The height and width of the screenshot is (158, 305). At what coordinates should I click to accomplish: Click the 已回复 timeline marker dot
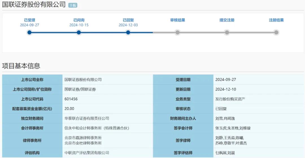(x=128, y=32)
